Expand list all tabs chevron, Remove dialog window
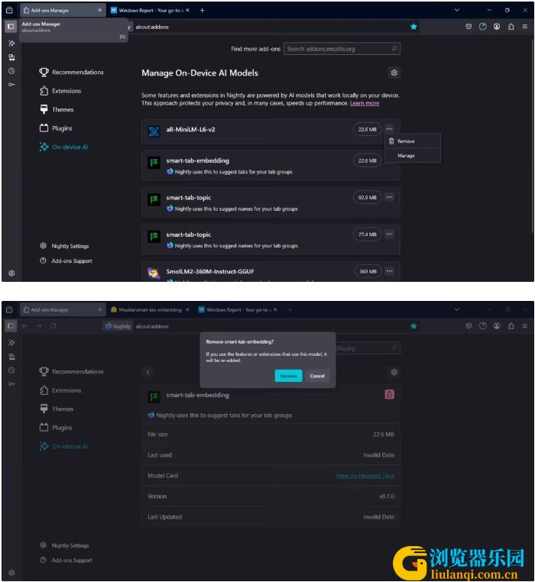This screenshot has width=535, height=582. [x=457, y=309]
